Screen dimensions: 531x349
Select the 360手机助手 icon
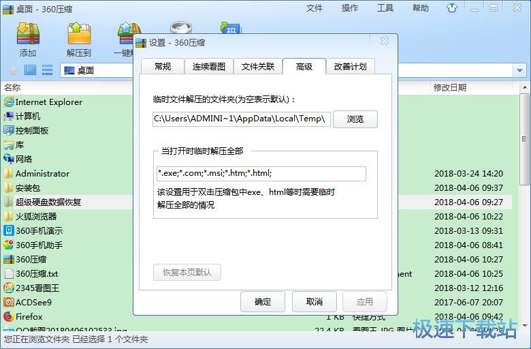tap(9, 245)
